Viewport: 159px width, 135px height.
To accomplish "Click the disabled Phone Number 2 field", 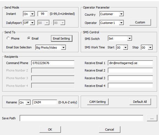I will [53, 70].
